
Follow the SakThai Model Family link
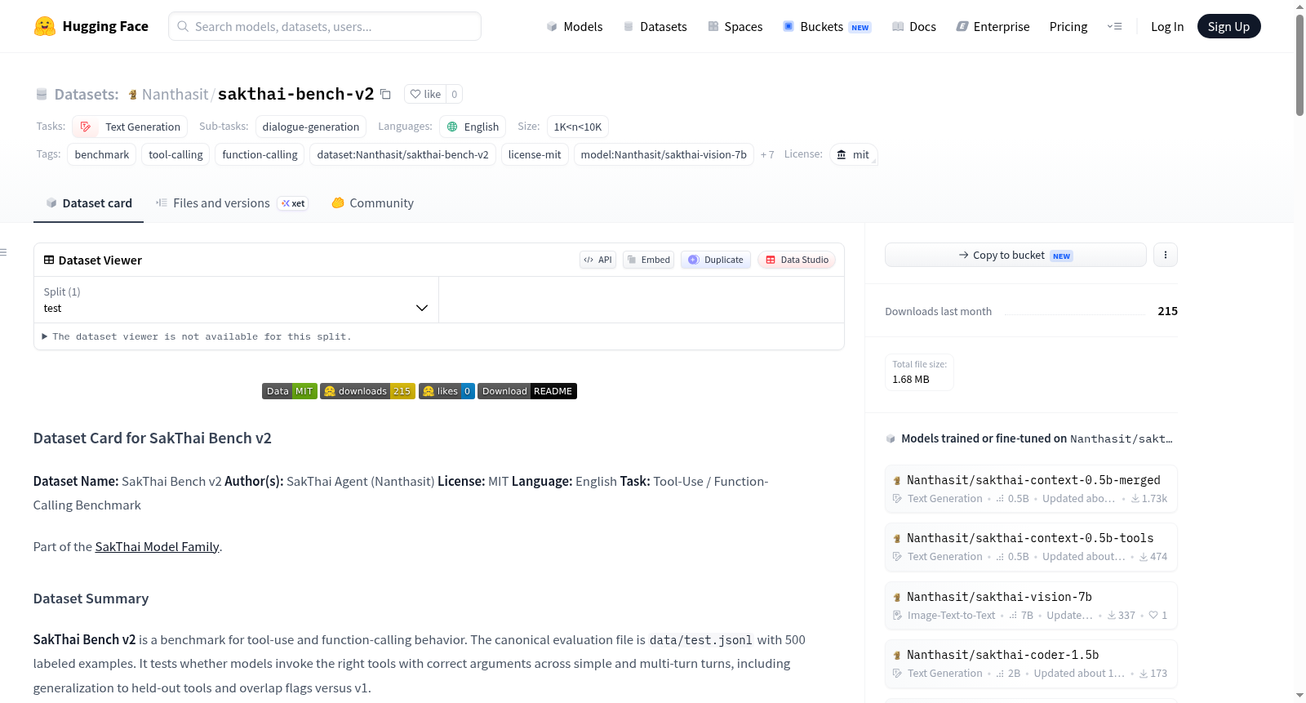[157, 547]
